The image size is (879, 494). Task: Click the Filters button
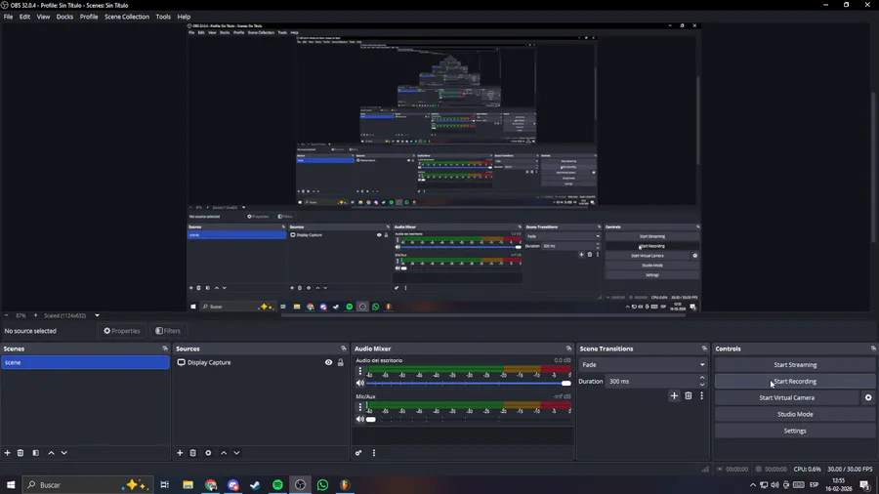tap(168, 331)
